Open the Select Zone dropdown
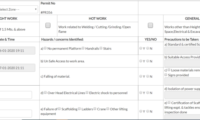The height and width of the screenshot is (120, 200). (x=19, y=9)
